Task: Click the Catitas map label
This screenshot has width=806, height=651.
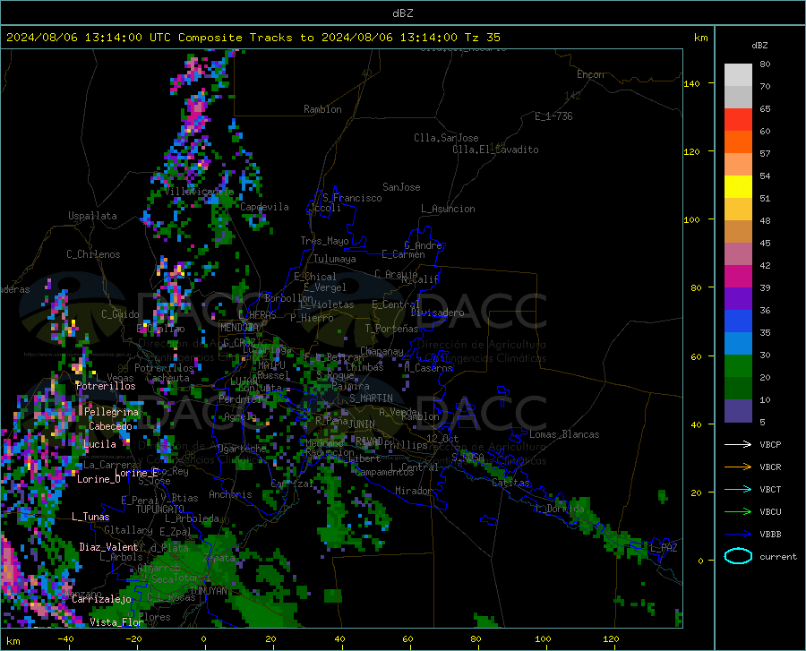Action: coord(510,483)
